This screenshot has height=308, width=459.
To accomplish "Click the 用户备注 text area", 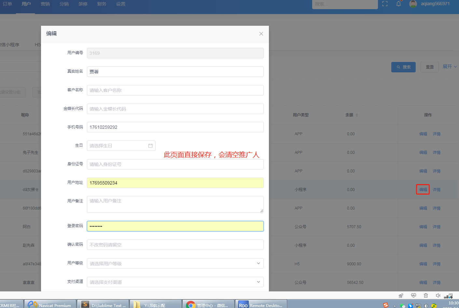I will point(175,204).
